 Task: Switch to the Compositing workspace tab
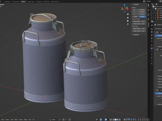(x=16, y=2)
